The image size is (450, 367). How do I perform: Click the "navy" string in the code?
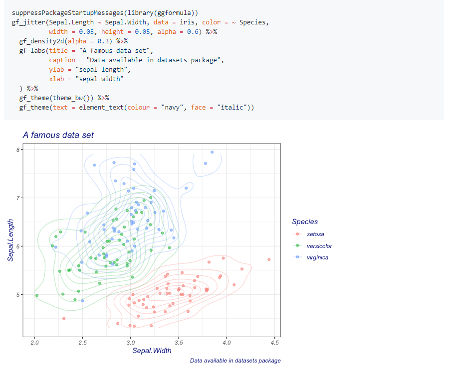(172, 108)
